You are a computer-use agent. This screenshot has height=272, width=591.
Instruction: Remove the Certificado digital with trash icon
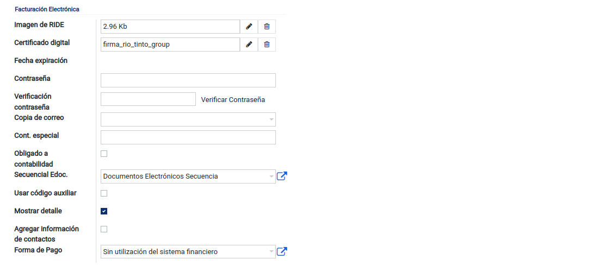[267, 45]
